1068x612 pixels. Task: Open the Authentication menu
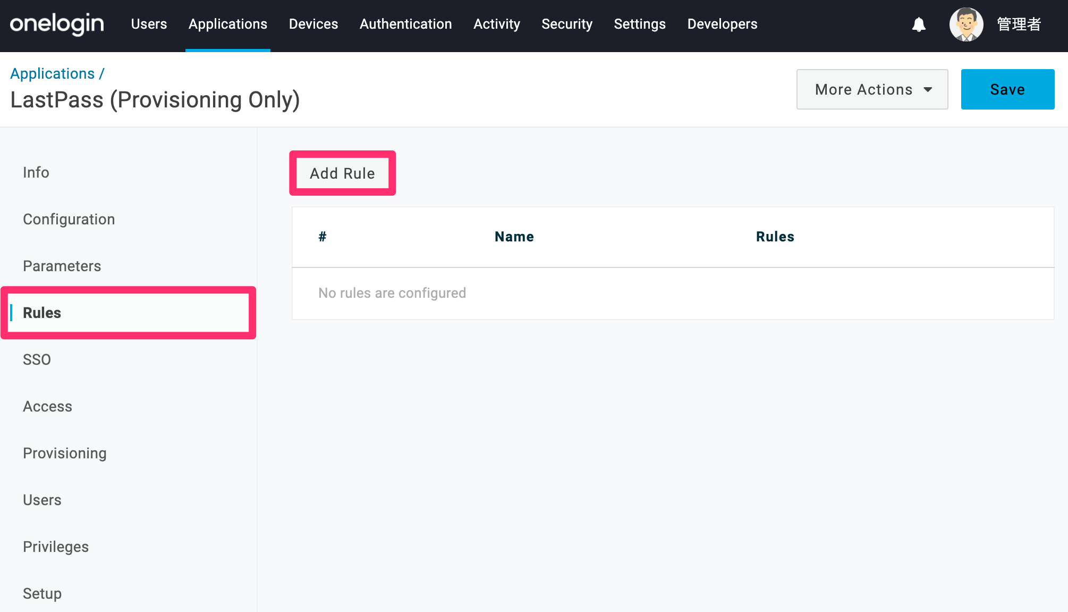(x=406, y=24)
